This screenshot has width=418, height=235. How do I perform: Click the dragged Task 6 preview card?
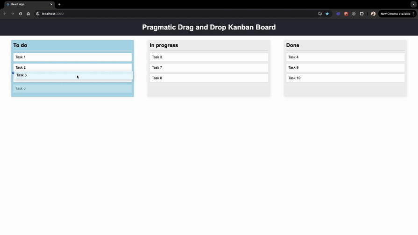point(73,75)
